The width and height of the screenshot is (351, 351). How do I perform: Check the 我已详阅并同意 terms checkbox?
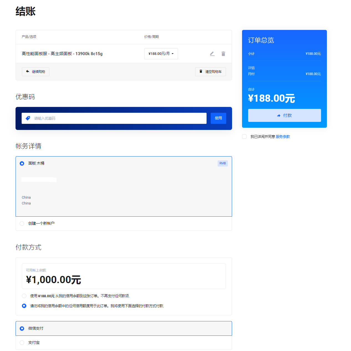tap(244, 137)
